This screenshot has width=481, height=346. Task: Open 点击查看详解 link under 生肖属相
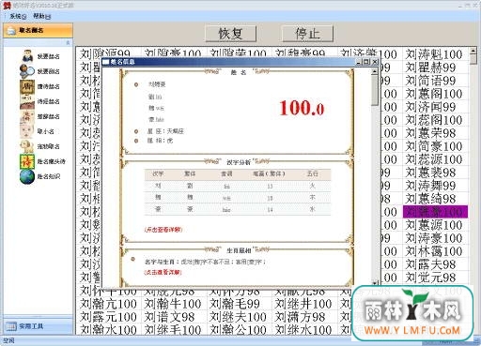(163, 272)
